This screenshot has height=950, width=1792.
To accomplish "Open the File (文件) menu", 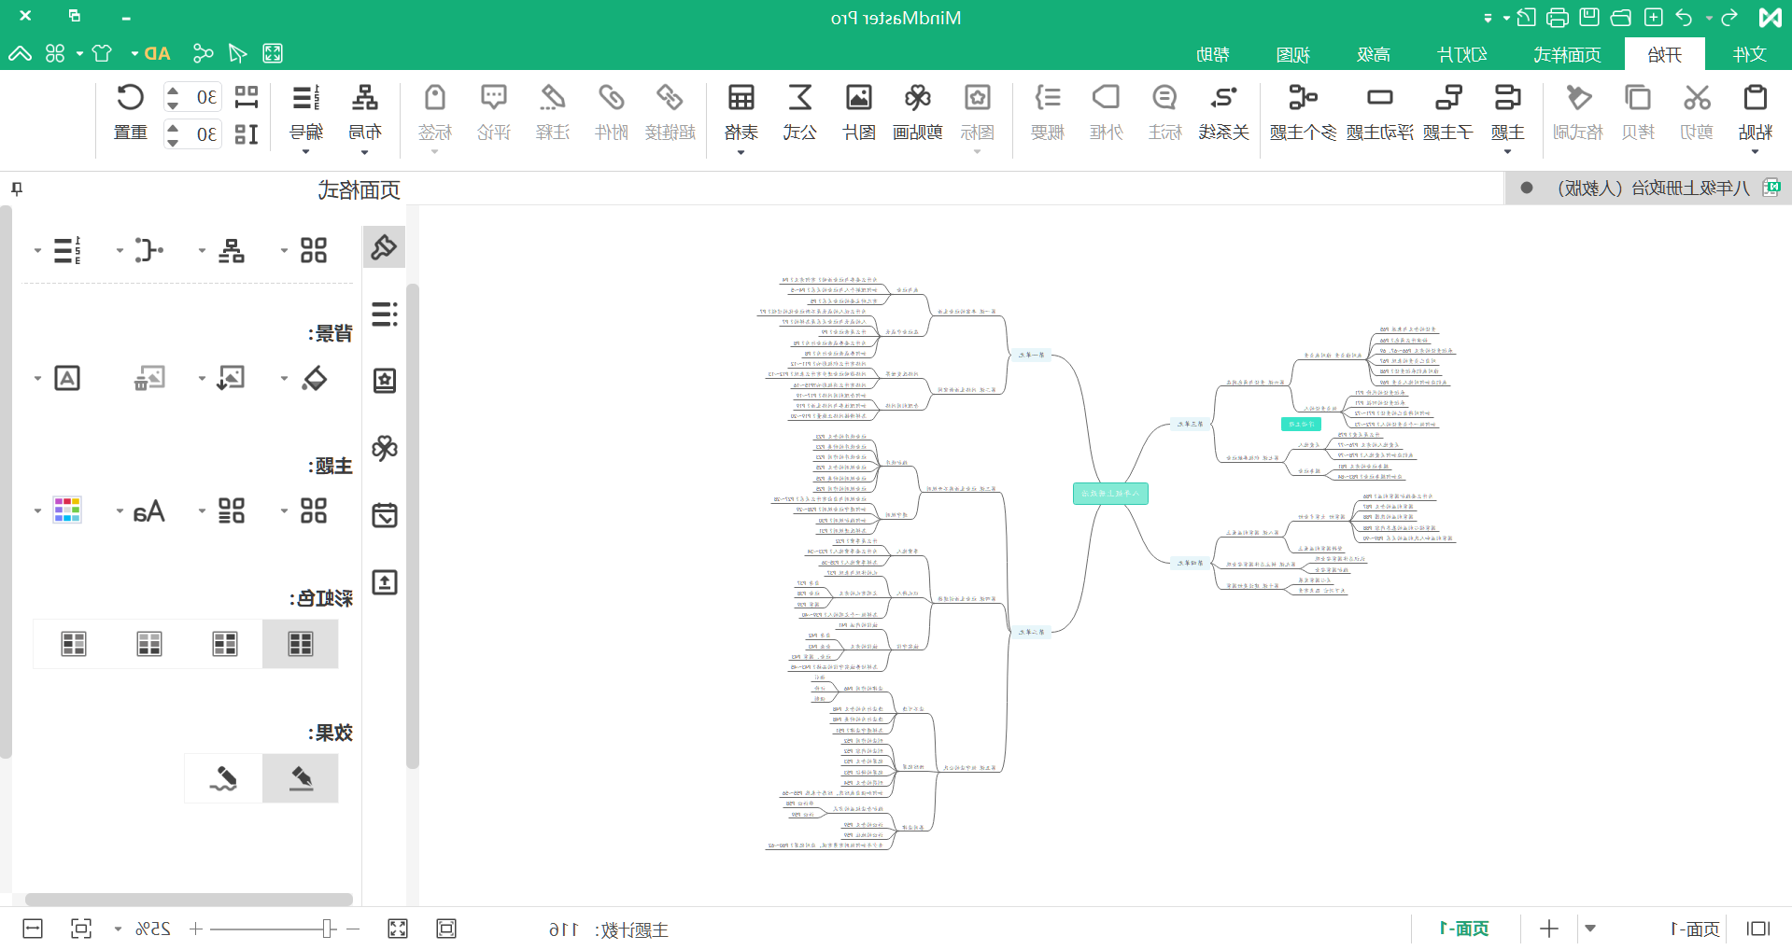I will tap(1749, 54).
